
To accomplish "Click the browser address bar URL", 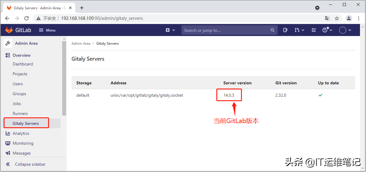I will (102, 18).
